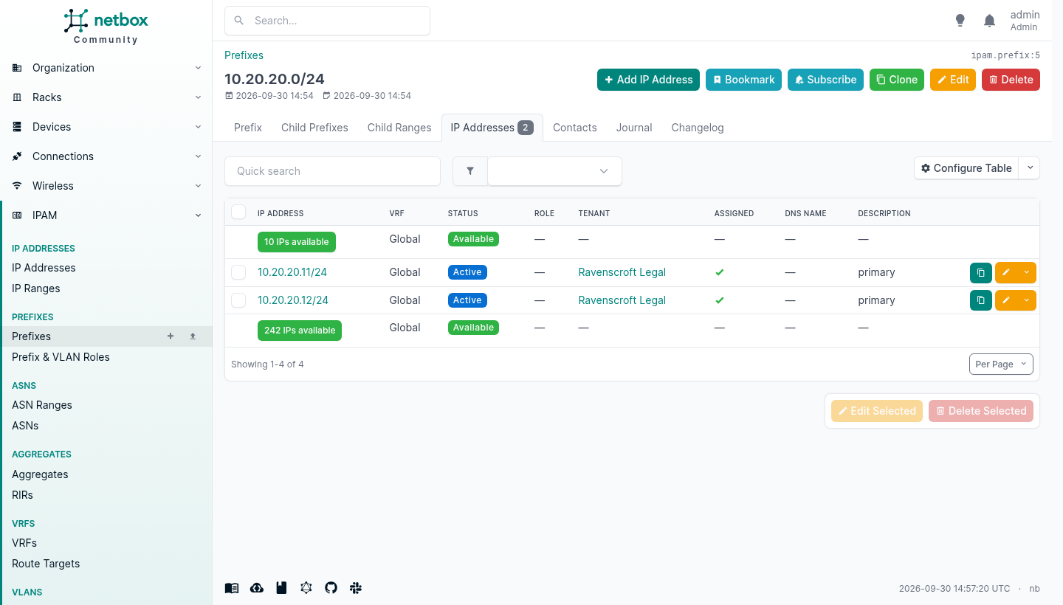This screenshot has height=605, width=1063.
Task: Add a prefix via sidebar plus icon
Action: pyautogui.click(x=171, y=336)
